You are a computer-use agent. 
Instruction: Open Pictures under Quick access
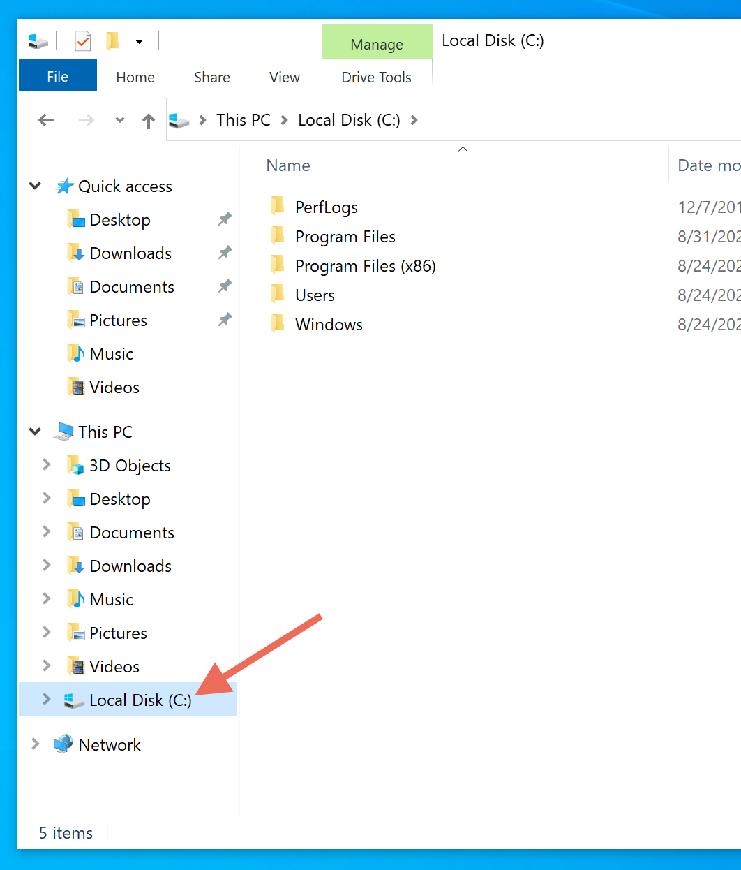tap(118, 320)
